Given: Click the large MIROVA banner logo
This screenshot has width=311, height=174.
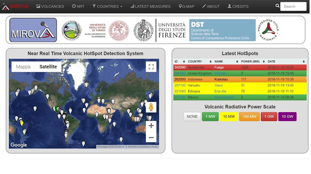Looking at the screenshot, I should coord(33,30).
